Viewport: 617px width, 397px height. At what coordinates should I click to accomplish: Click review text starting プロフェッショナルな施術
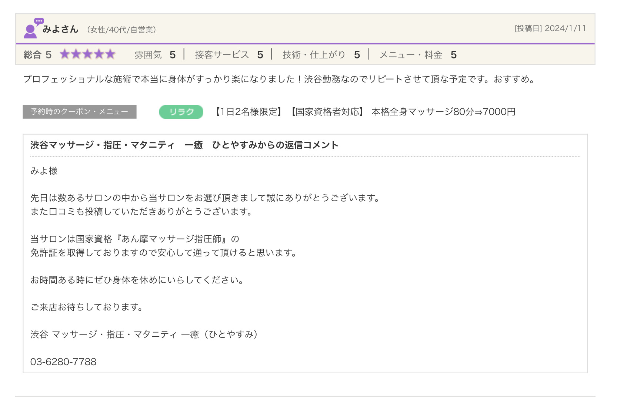pos(280,79)
